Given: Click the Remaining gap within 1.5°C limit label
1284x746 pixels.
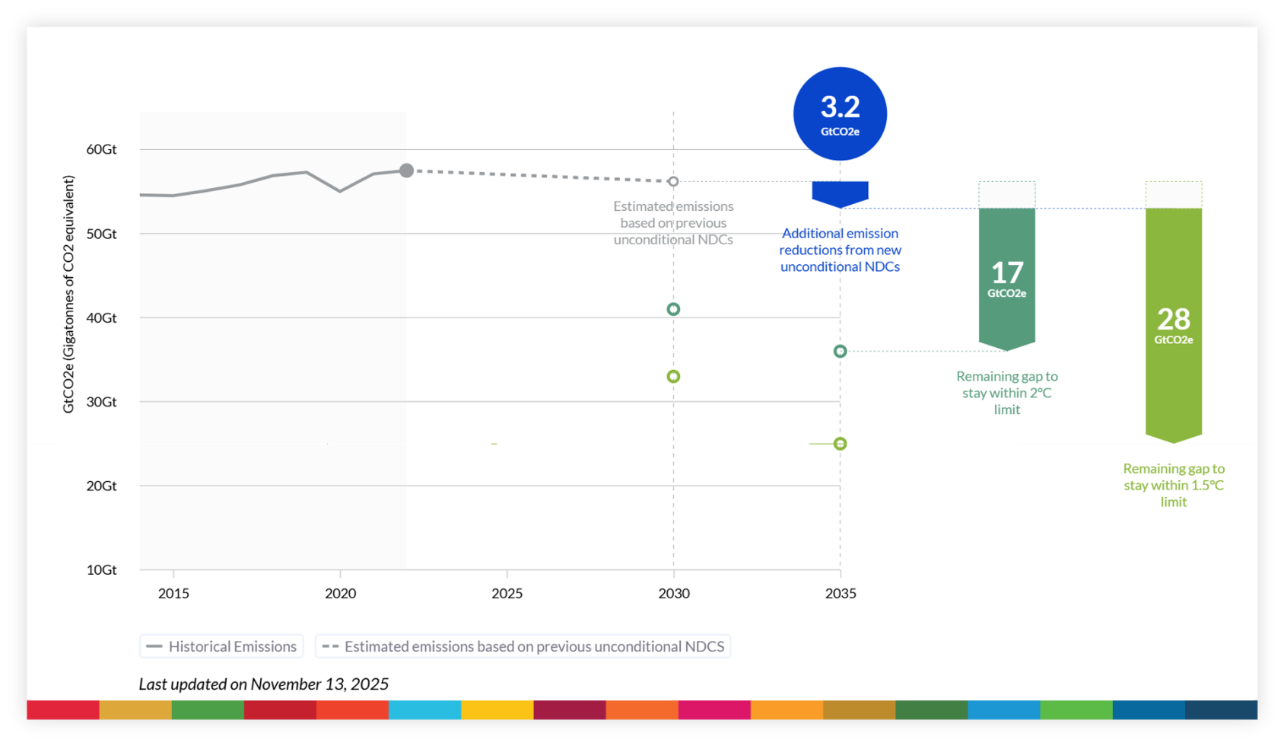Looking at the screenshot, I should pos(1174,485).
